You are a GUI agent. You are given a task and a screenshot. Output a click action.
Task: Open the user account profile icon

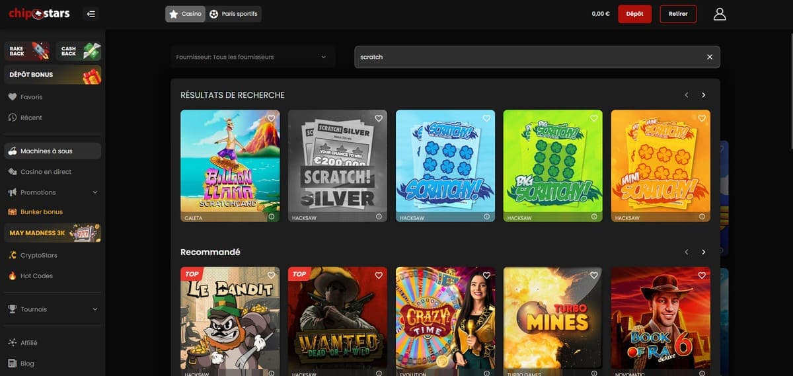click(x=720, y=14)
